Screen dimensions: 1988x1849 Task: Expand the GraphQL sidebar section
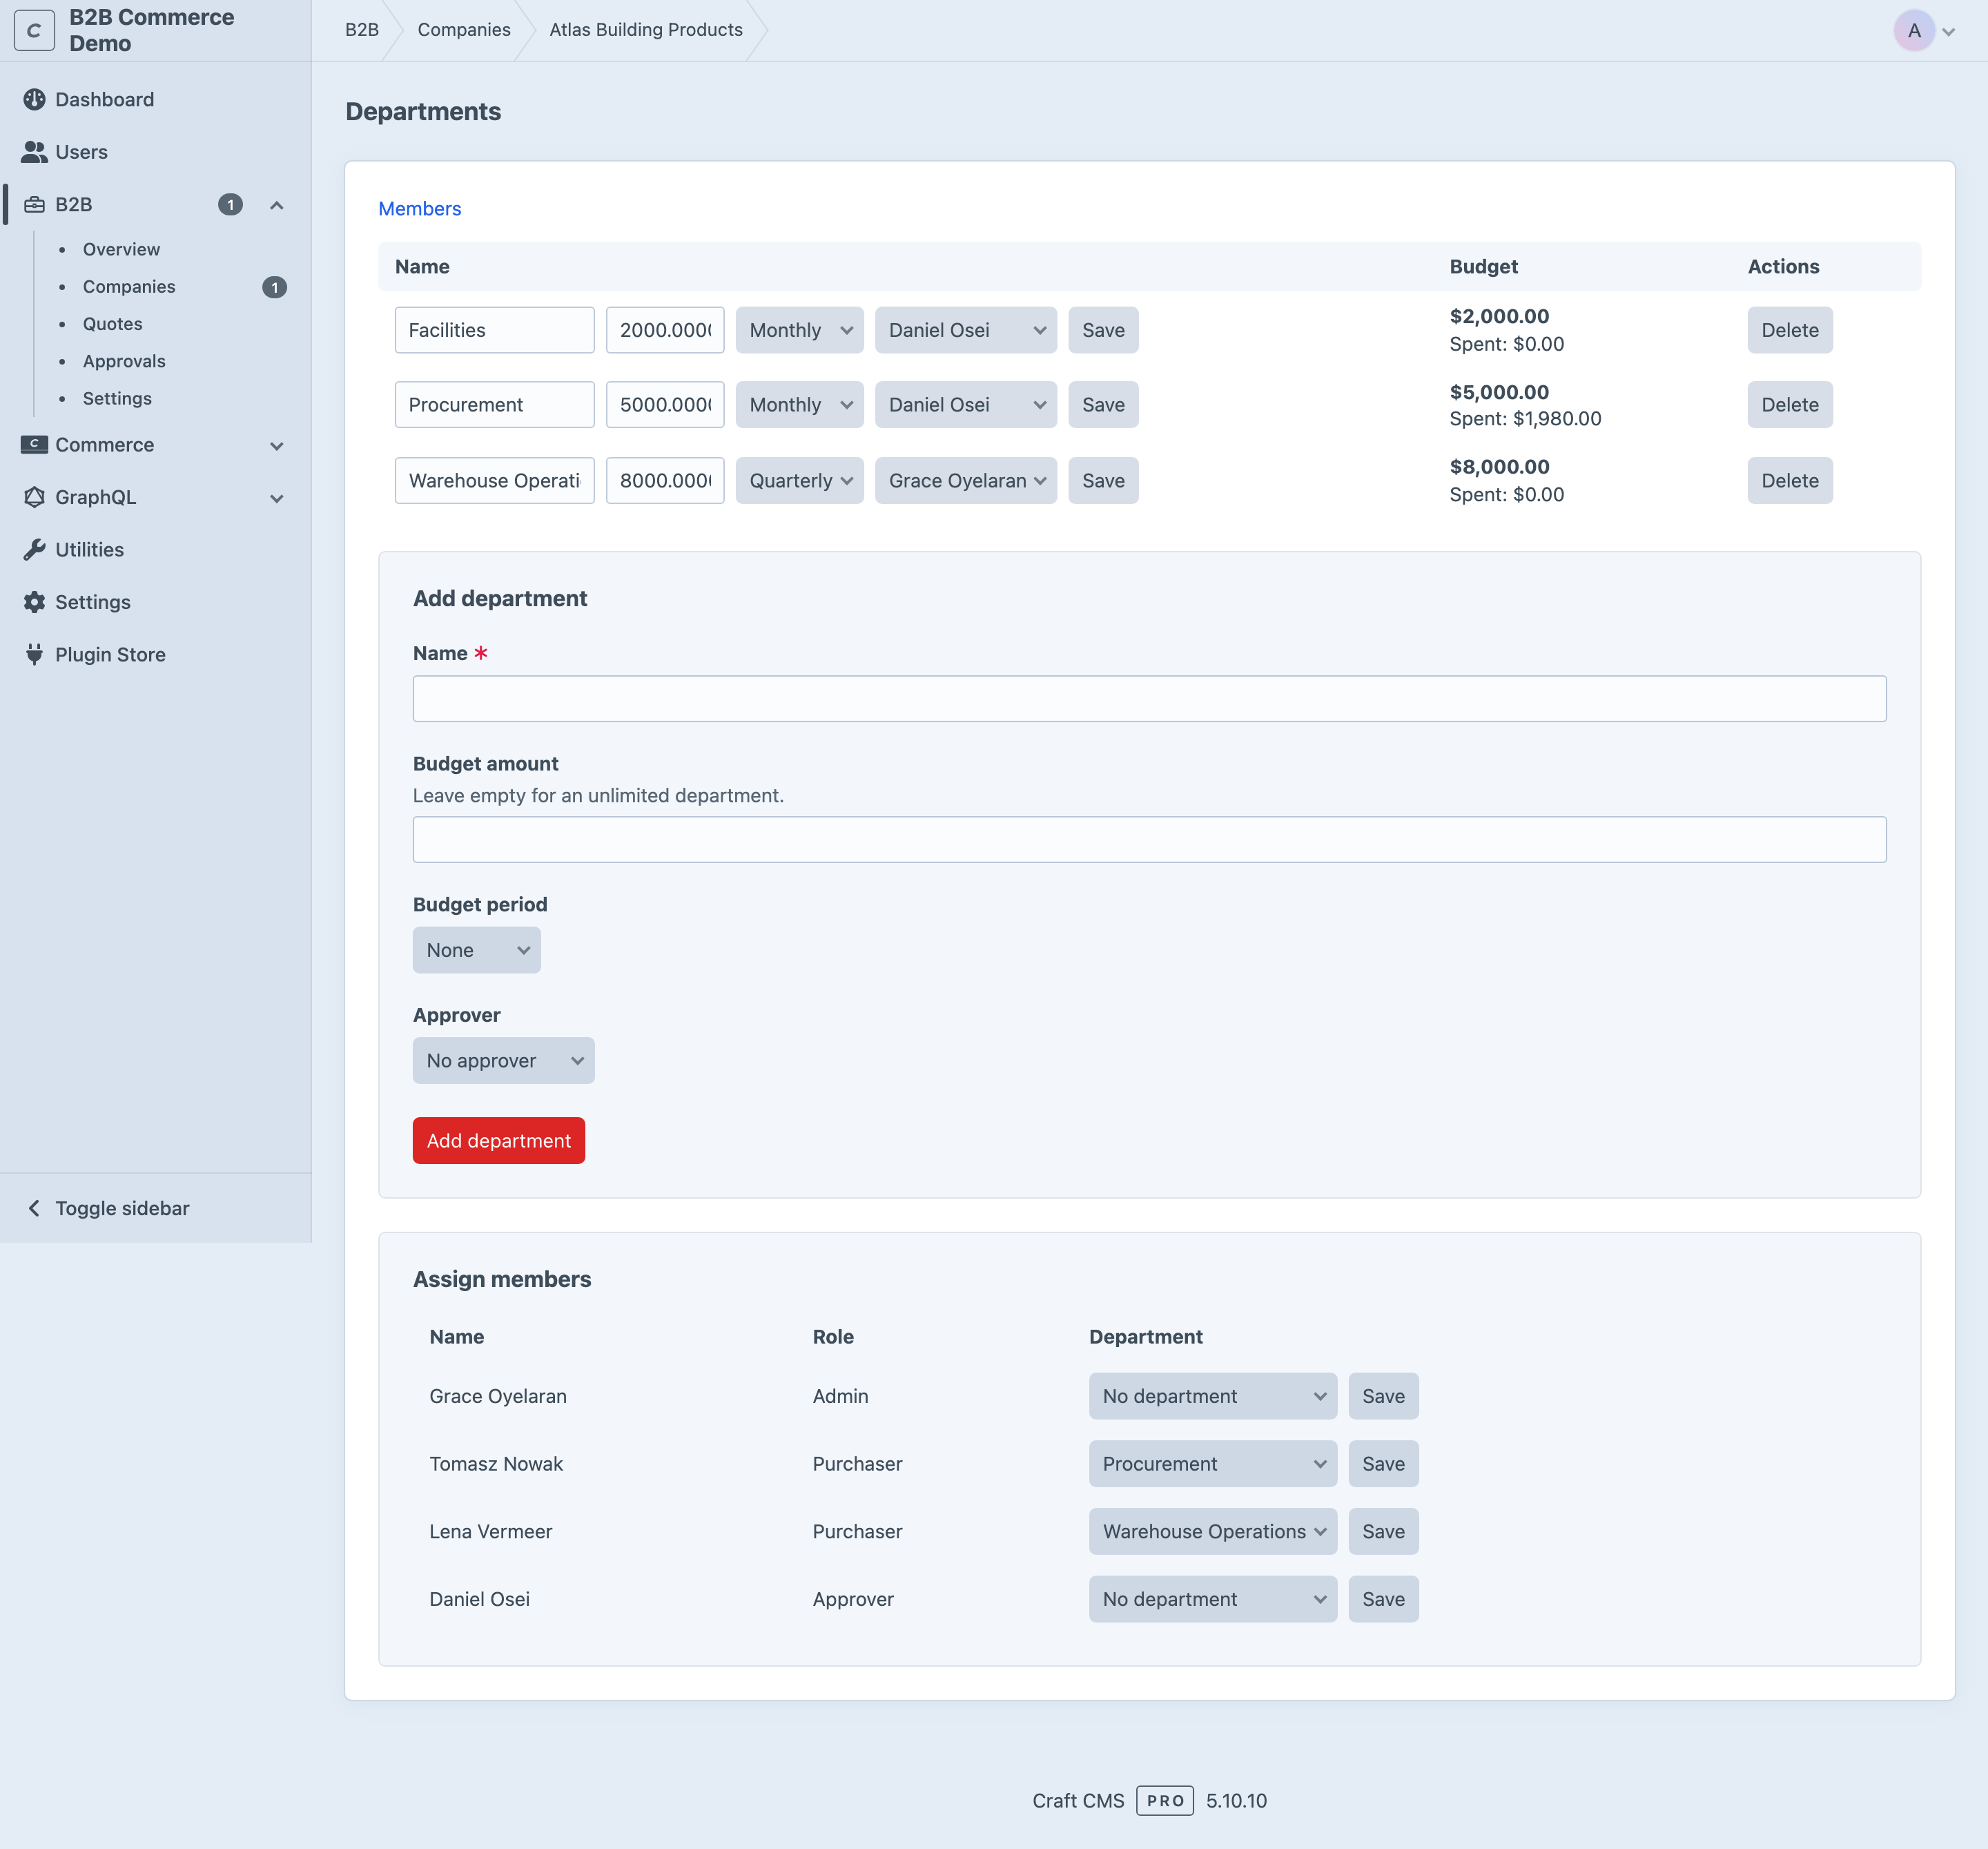(x=277, y=498)
